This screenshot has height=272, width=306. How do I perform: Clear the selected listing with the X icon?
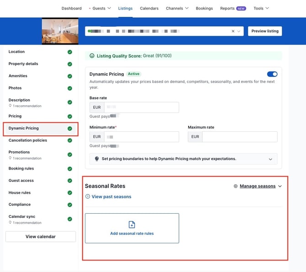pos(233,31)
